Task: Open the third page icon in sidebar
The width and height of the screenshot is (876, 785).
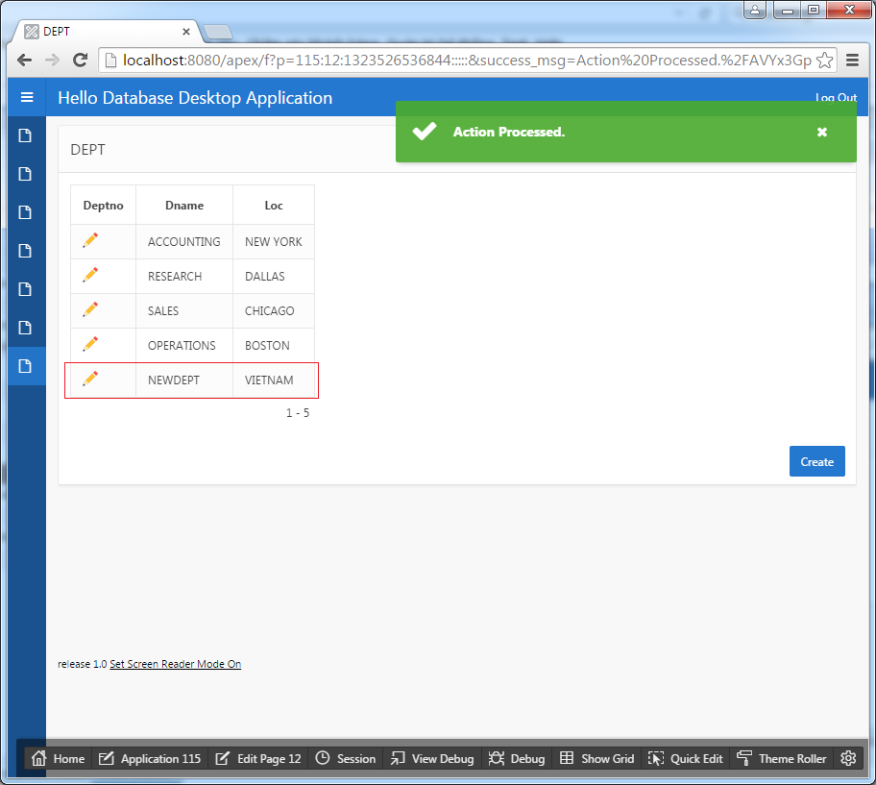Action: pos(25,213)
